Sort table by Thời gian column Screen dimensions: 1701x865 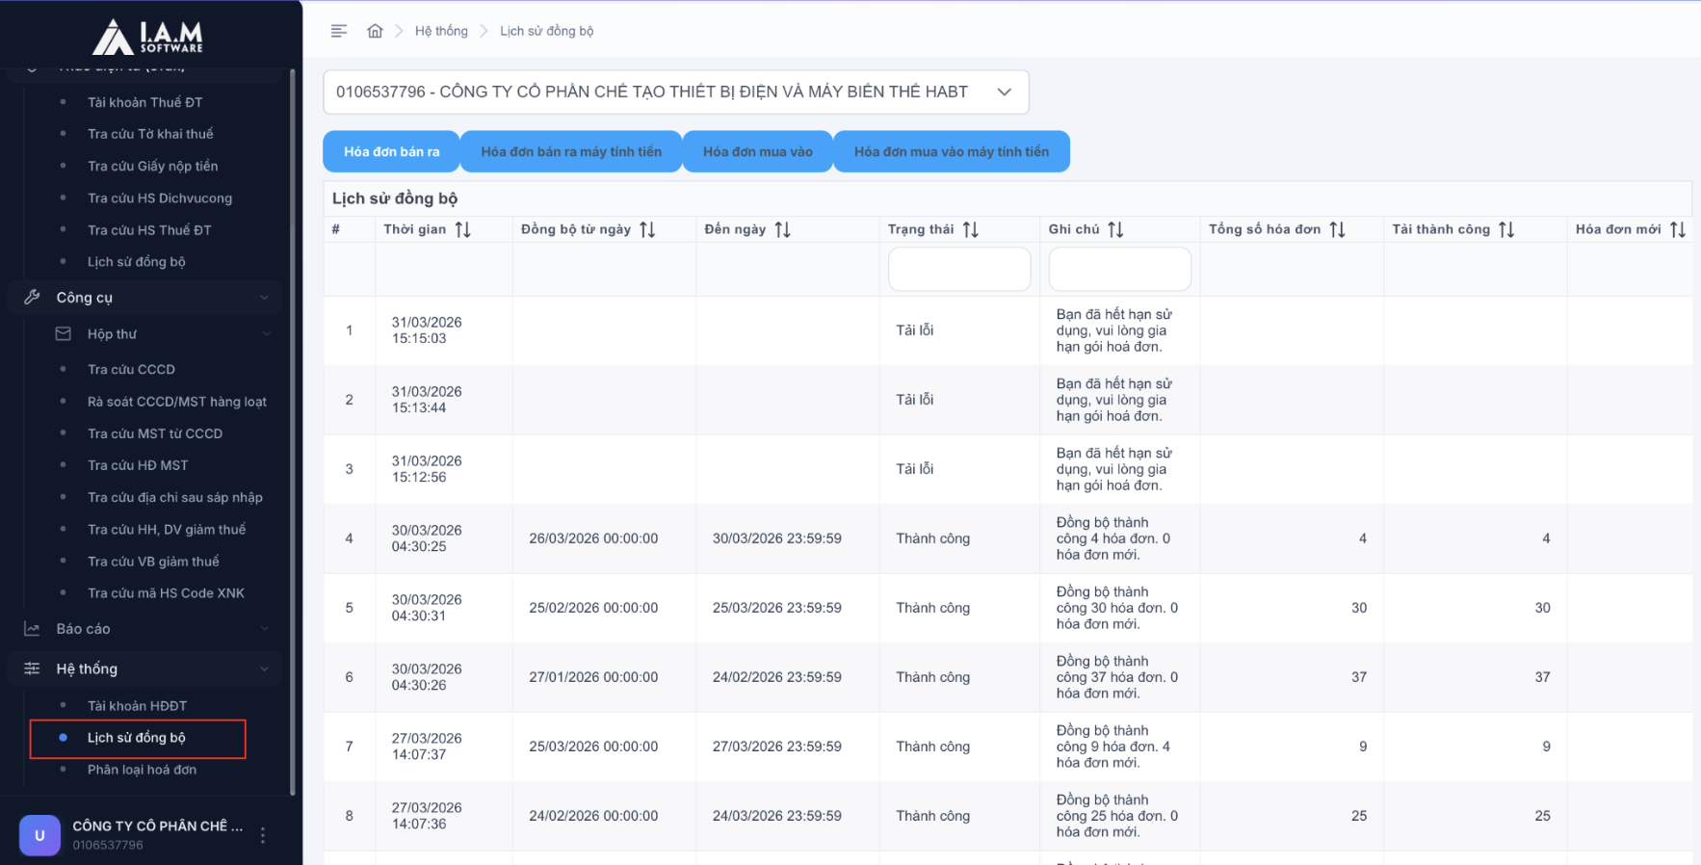pos(462,229)
